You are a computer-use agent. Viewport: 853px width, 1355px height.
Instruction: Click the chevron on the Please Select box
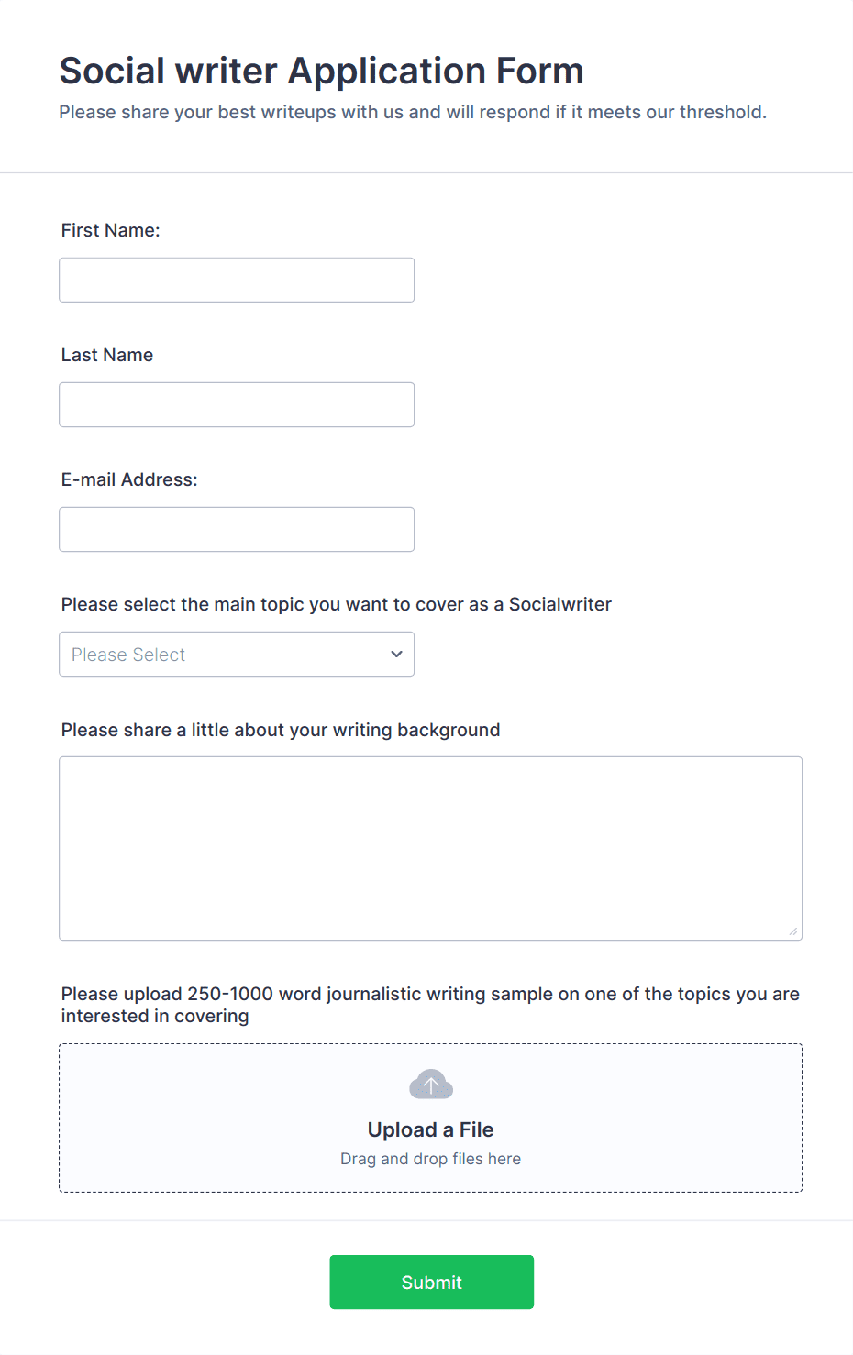396,654
